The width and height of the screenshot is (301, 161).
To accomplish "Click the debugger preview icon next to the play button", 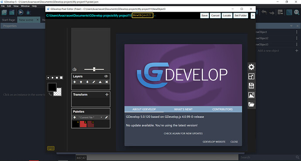I will [29, 13].
